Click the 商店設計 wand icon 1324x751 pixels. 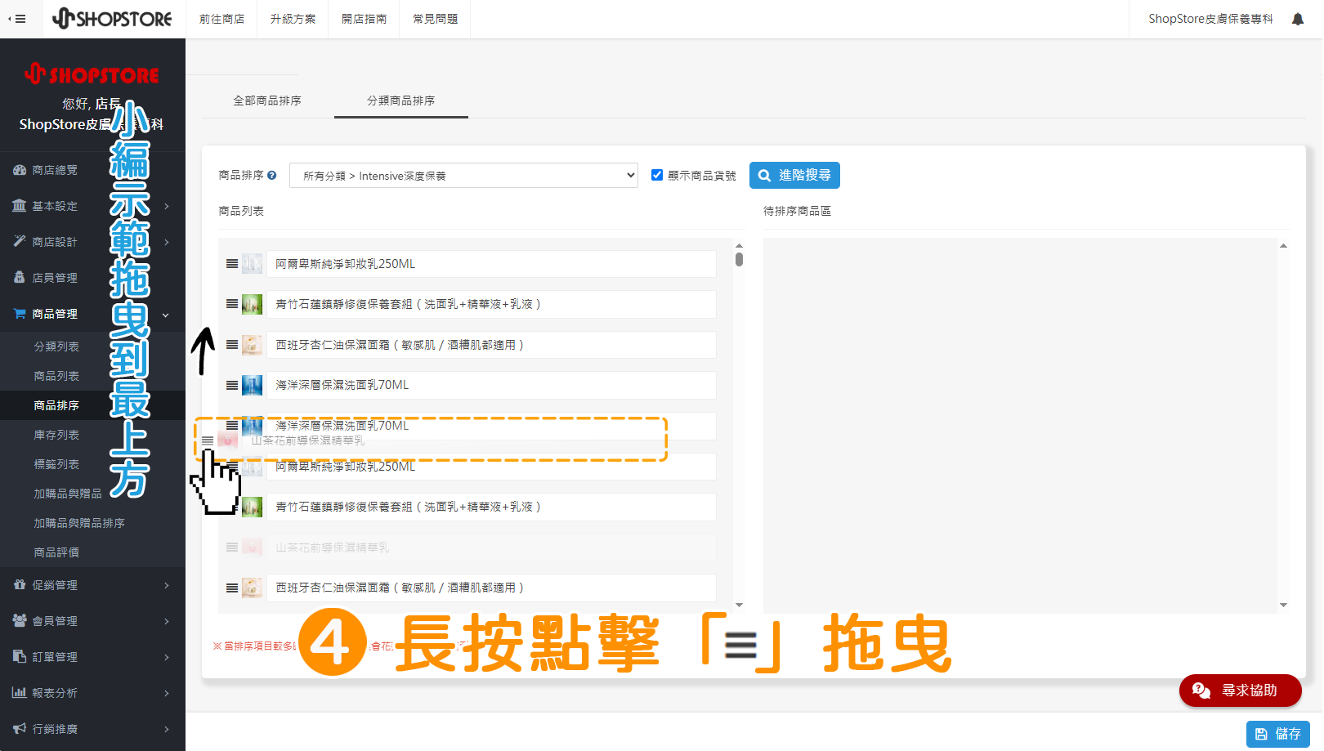(x=20, y=242)
